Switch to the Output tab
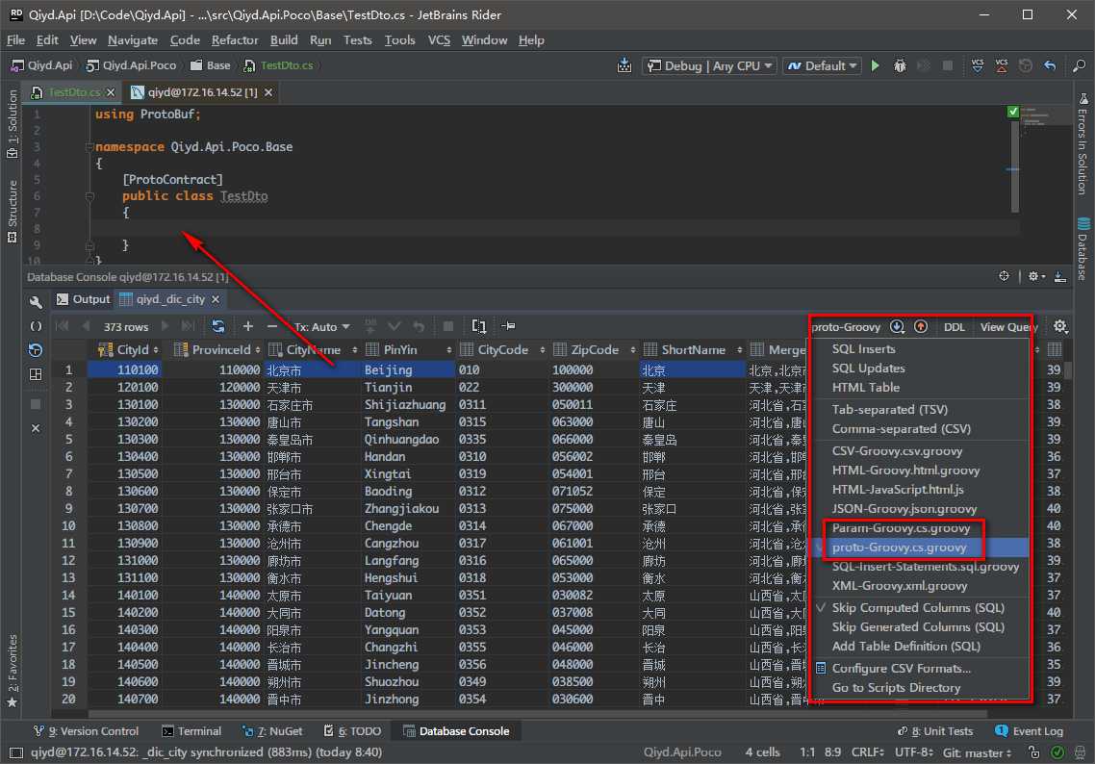Screen dimensions: 1095x764 pos(84,299)
